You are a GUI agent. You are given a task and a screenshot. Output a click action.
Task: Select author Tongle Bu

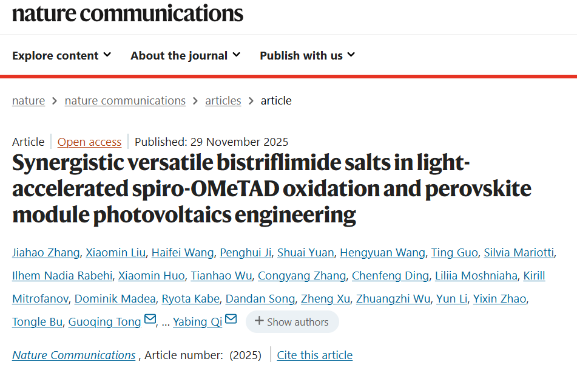point(37,322)
